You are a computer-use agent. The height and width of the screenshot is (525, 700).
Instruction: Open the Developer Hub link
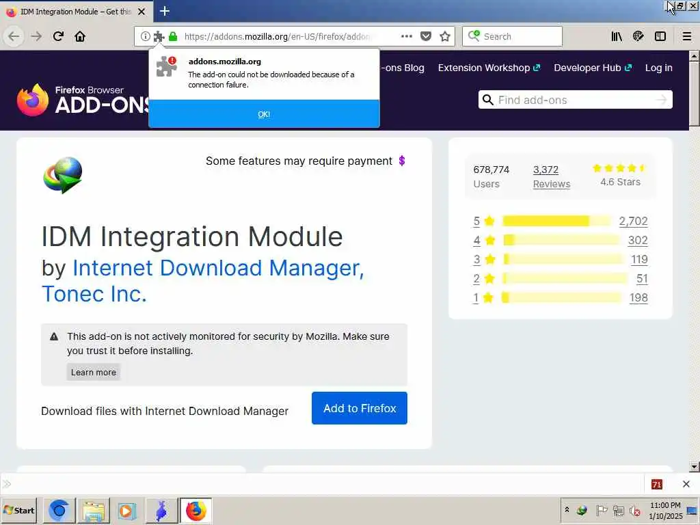click(x=593, y=68)
